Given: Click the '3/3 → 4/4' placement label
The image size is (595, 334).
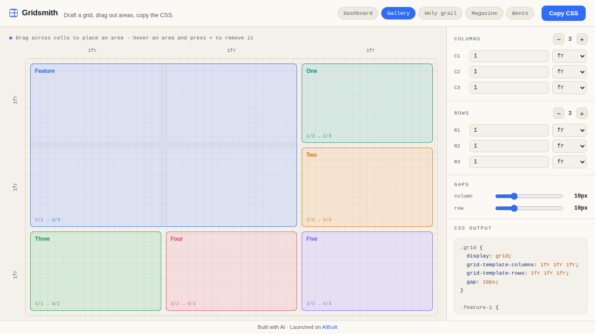Looking at the screenshot, I should click(319, 304).
